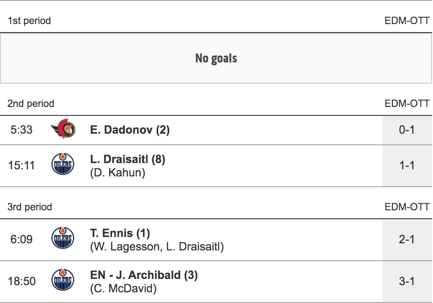Click the assist text (C. McDavid)

click(x=123, y=288)
